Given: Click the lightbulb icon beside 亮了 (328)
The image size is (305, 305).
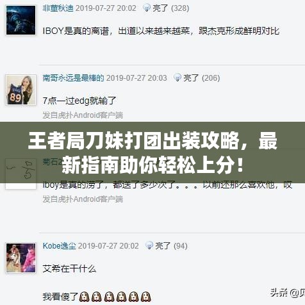Looking at the screenshot, I should [147, 8].
